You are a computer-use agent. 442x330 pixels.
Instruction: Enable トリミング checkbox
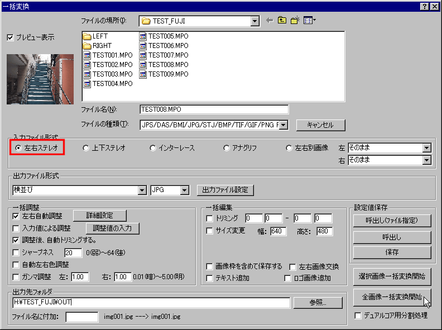(209, 218)
